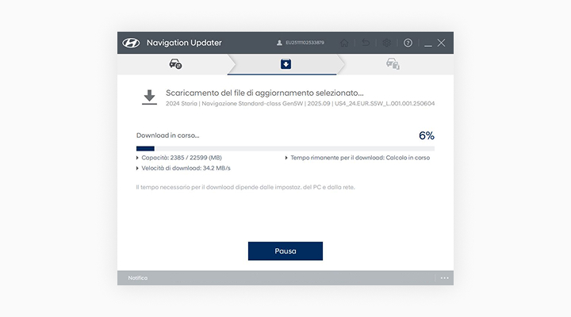571x317 pixels.
Task: Click the Velocità di download triangle
Action: [138, 168]
